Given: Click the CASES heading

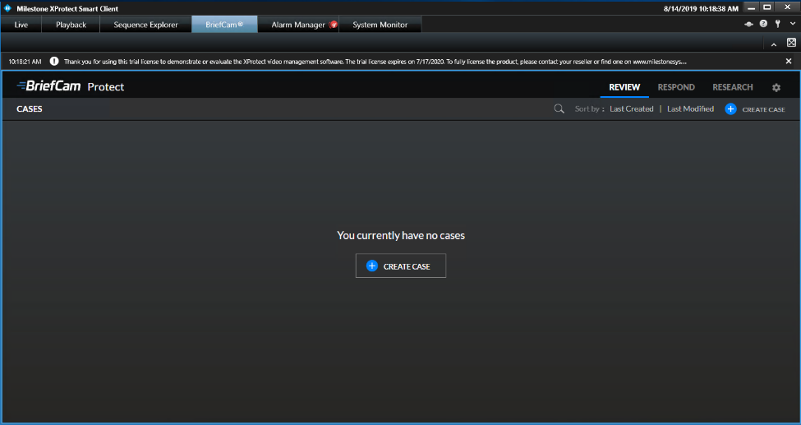Looking at the screenshot, I should (29, 109).
